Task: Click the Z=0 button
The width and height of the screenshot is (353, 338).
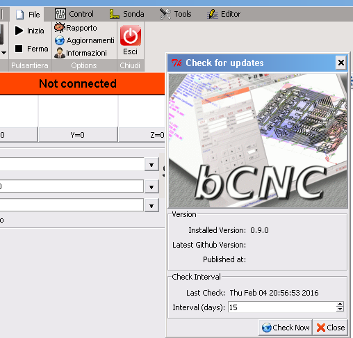Action: pos(142,135)
